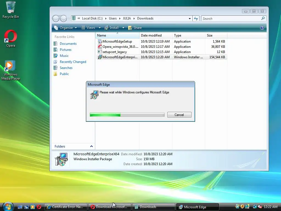Open Windows Media Player desktop shortcut
The image size is (281, 211).
pyautogui.click(x=11, y=70)
